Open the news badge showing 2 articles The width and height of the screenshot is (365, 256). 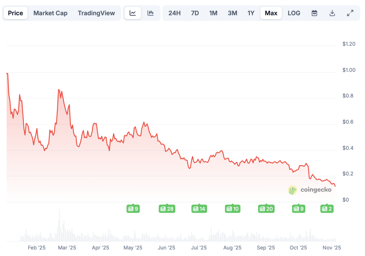327,209
